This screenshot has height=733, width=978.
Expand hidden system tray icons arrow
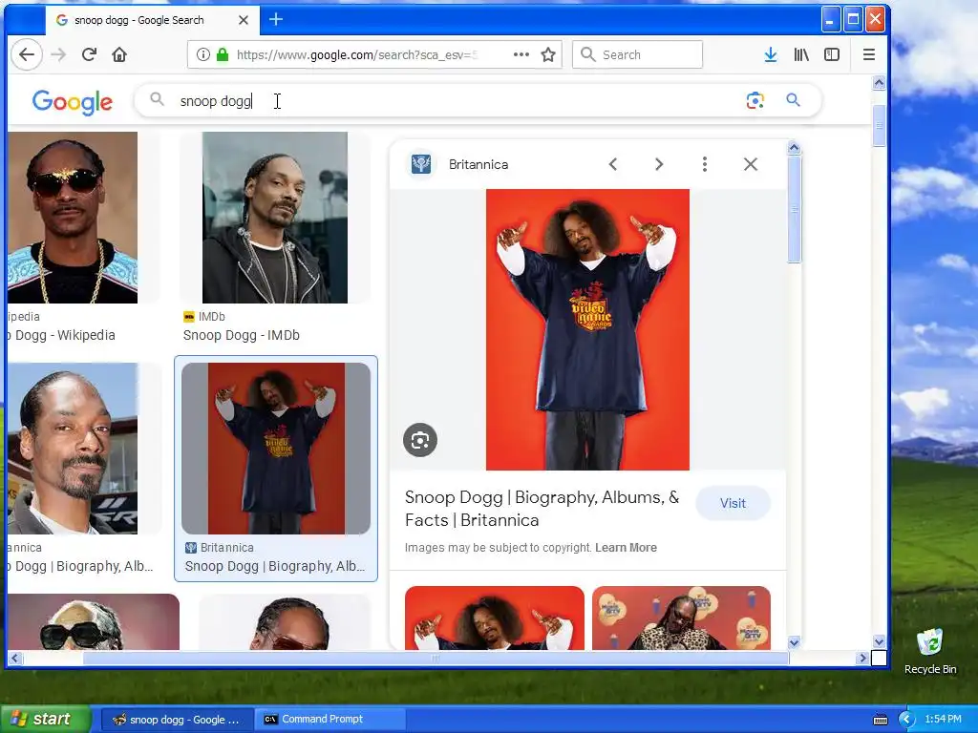(x=906, y=720)
